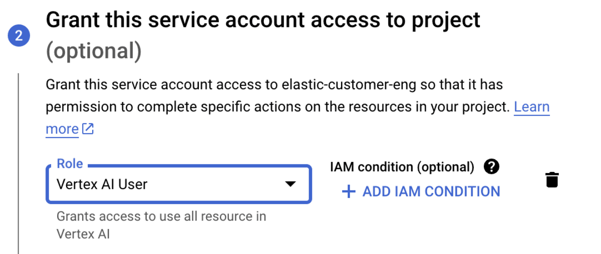Delete the role using the trash icon
The width and height of the screenshot is (601, 254).
551,179
